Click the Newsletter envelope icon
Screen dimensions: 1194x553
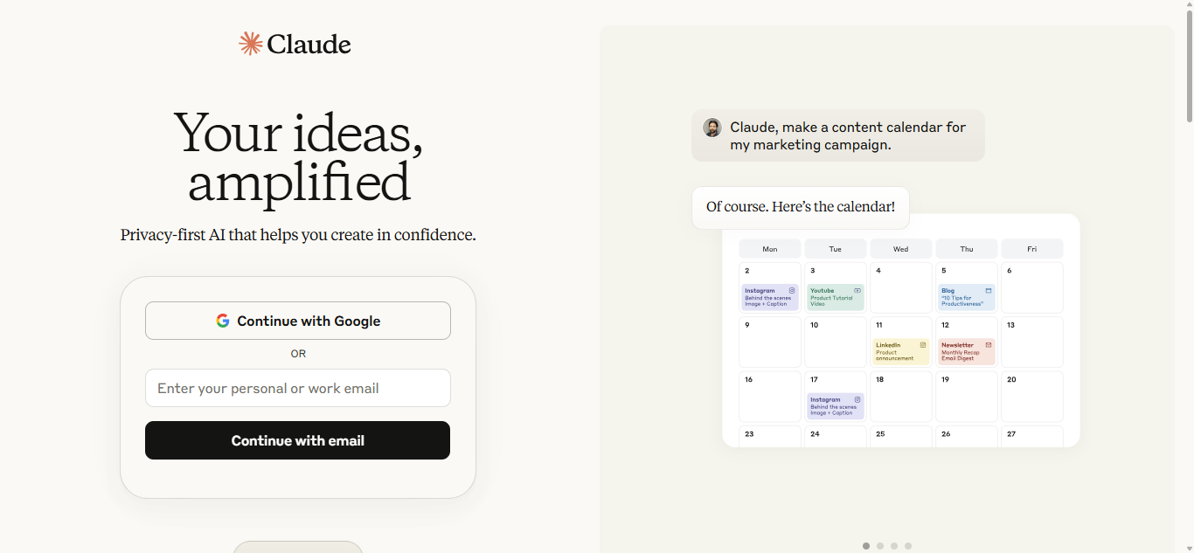tap(989, 344)
